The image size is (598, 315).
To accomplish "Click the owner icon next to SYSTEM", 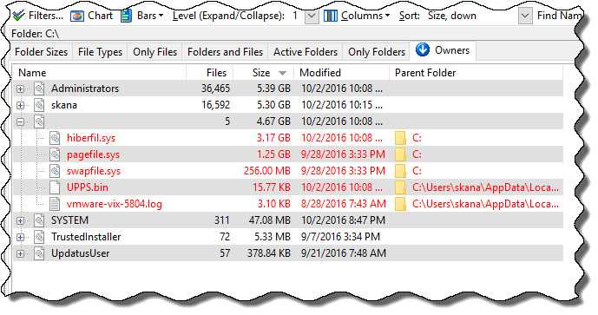I will [39, 220].
